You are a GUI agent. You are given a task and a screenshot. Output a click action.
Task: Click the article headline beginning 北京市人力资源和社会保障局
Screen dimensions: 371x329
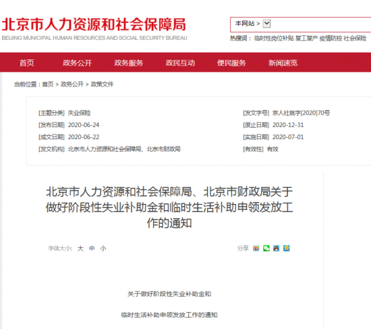pos(169,207)
